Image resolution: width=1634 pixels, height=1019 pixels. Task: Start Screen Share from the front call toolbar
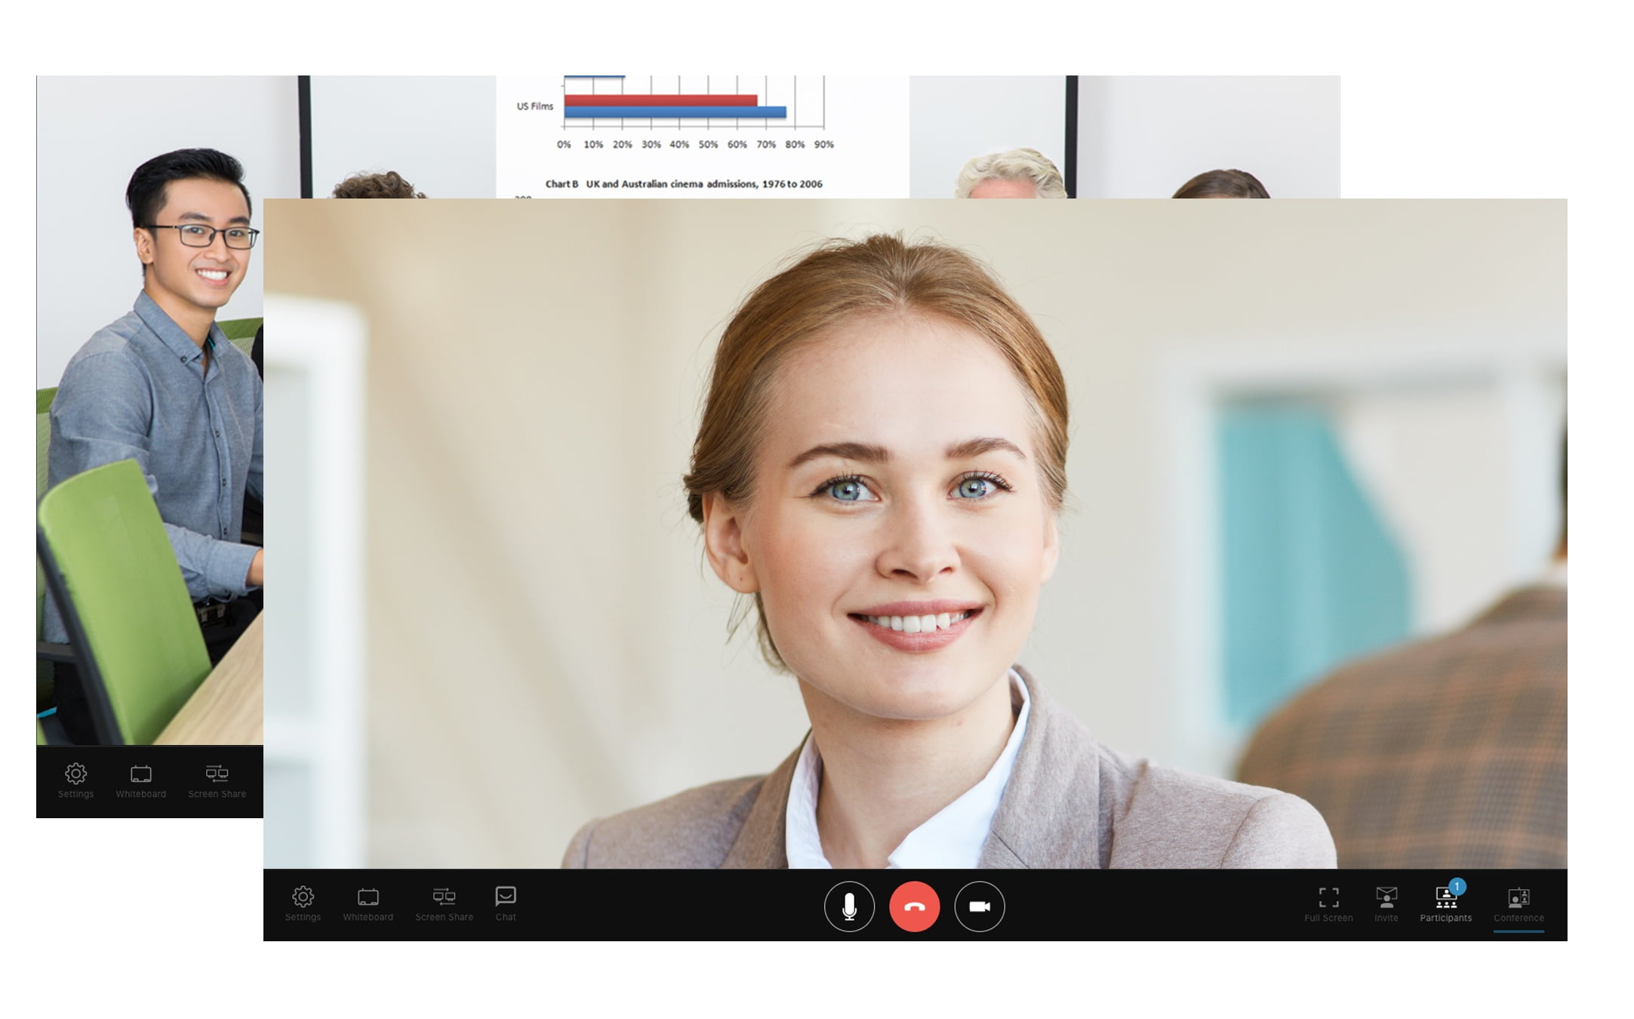(x=444, y=904)
